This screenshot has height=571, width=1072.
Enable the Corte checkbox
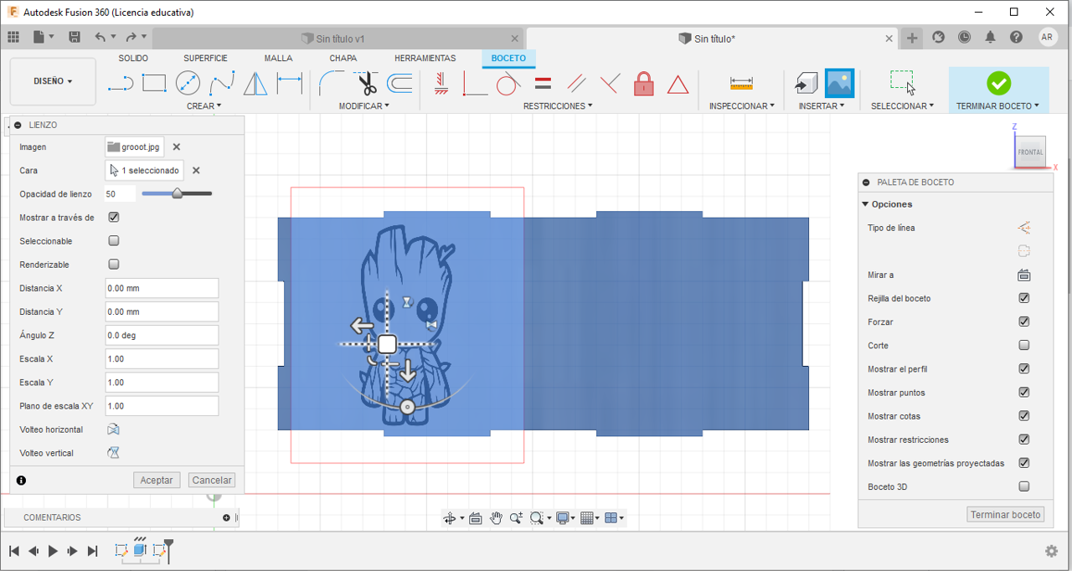(x=1023, y=345)
